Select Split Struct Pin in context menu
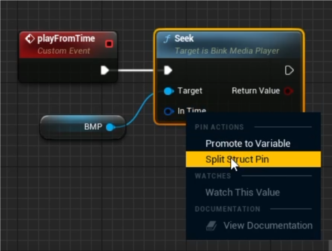The width and height of the screenshot is (332, 251). point(237,159)
